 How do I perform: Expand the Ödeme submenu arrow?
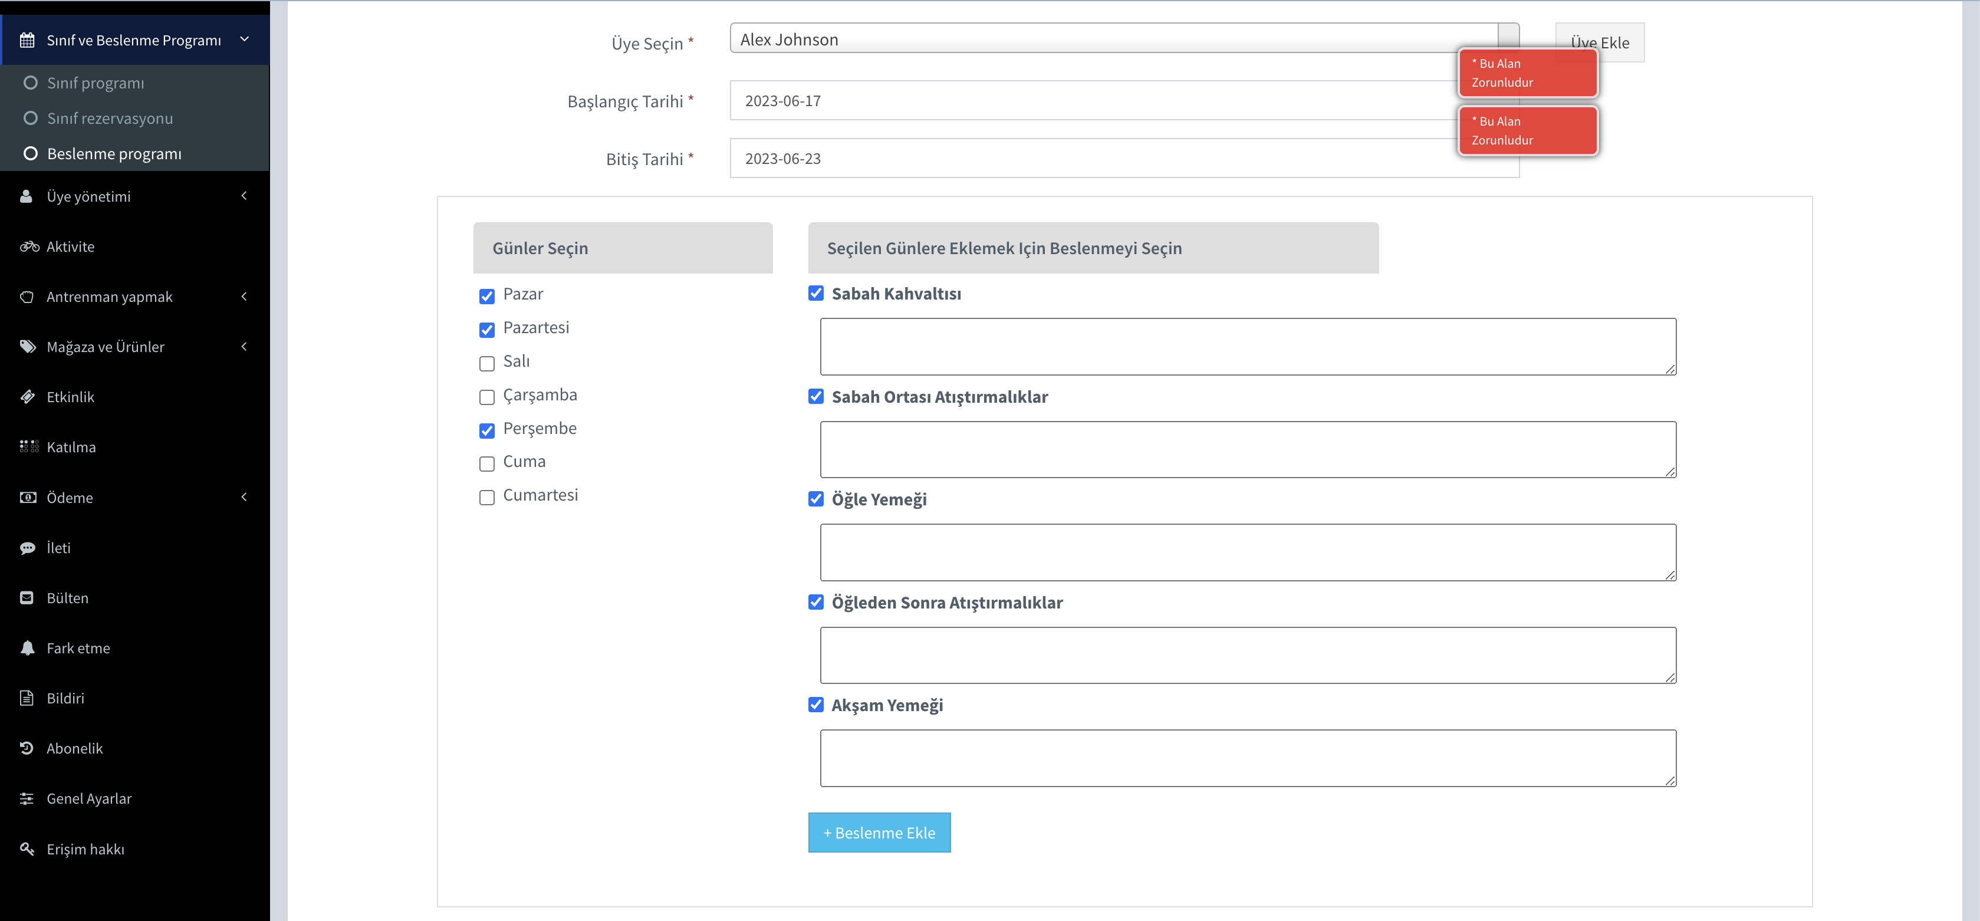pyautogui.click(x=245, y=498)
